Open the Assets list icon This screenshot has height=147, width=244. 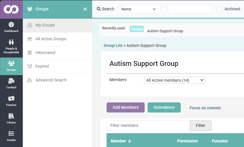[11, 133]
